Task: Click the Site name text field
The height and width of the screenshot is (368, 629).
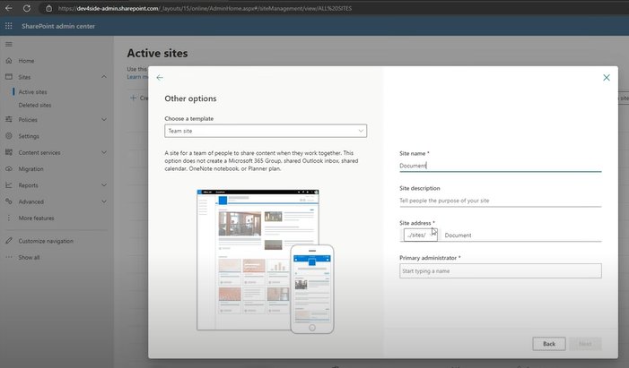Action: click(500, 166)
